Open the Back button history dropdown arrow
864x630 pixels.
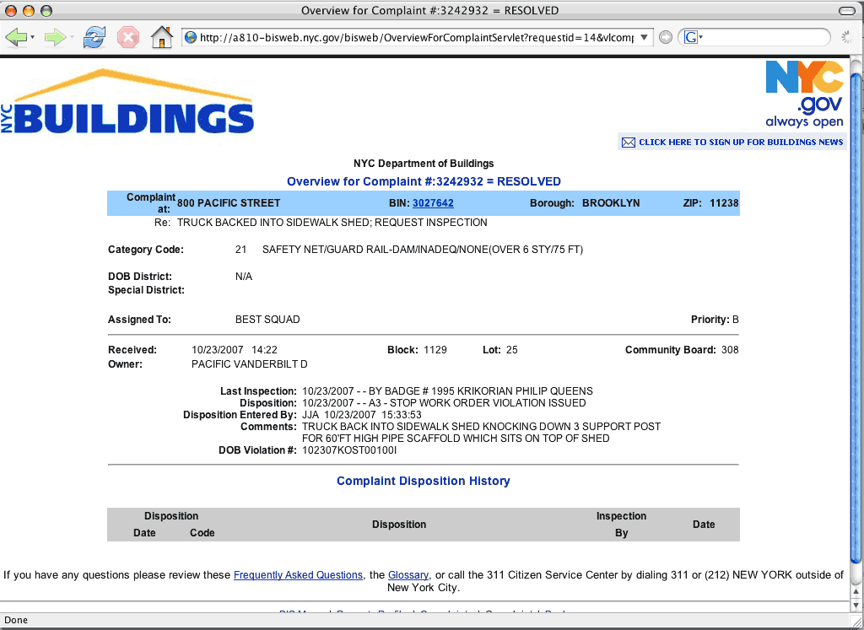[33, 38]
